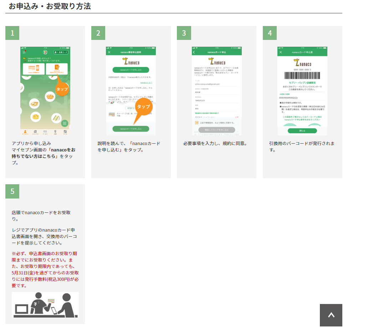368x335 pixels.
Task: Click the 1988/02/01 birthdate field in step 3
Action: (216, 100)
